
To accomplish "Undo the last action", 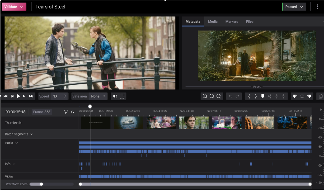I will [231, 96].
